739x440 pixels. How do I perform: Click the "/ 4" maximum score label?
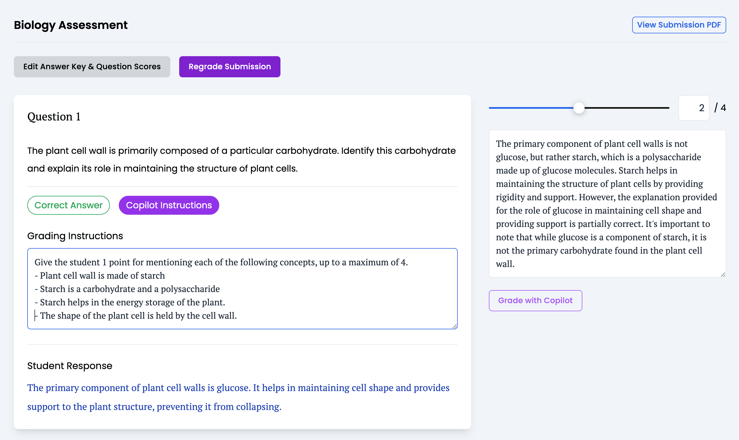(720, 108)
